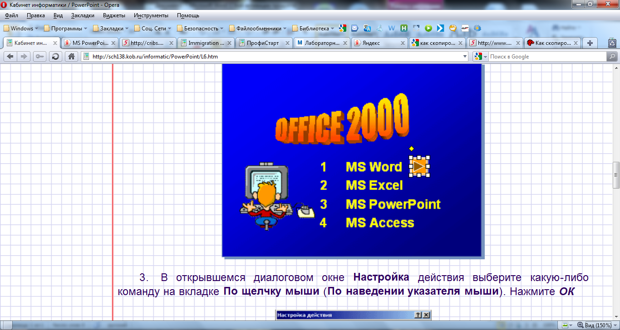Click the URL address field
This screenshot has height=330, width=620.
click(275, 57)
